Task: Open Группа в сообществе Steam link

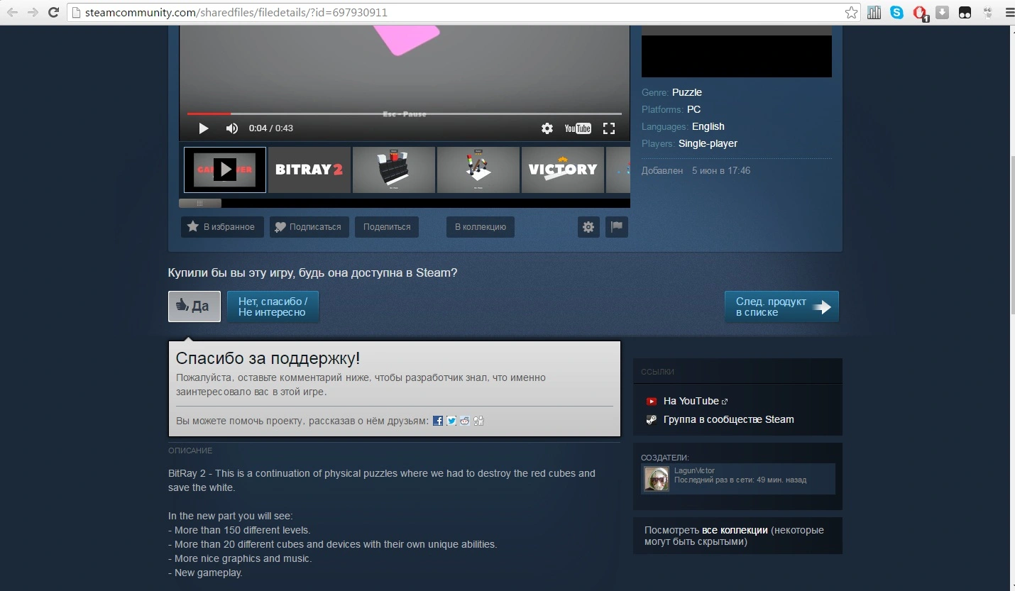Action: (728, 419)
